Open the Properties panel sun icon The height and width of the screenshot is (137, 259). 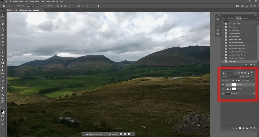pyautogui.click(x=218, y=19)
